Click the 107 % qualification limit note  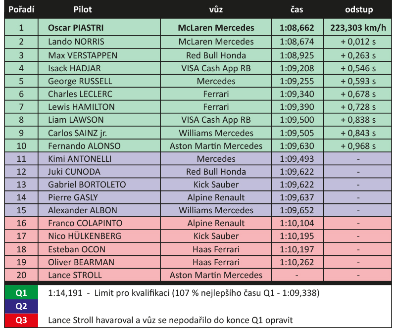tap(184, 293)
